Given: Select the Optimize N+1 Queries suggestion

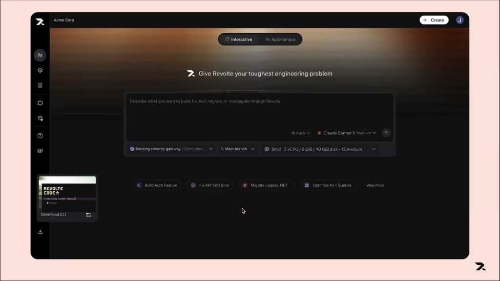Looking at the screenshot, I should point(329,185).
